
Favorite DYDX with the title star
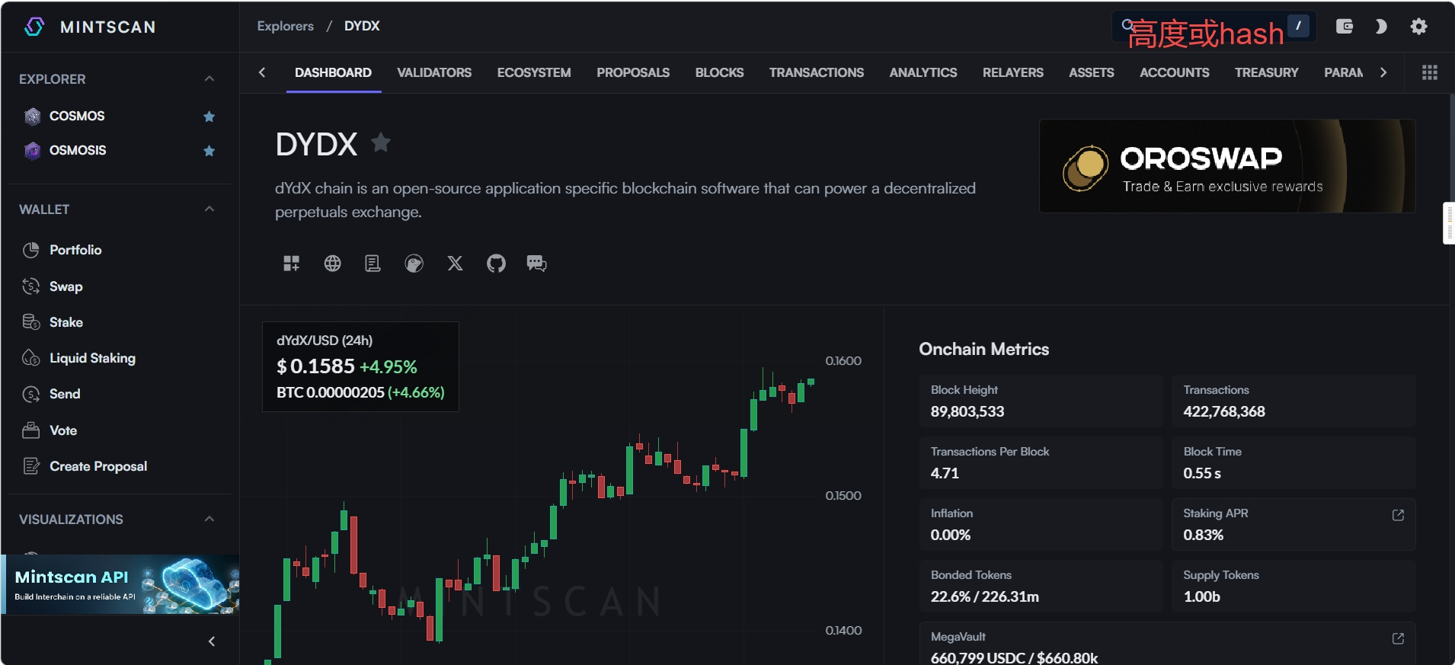[x=381, y=142]
